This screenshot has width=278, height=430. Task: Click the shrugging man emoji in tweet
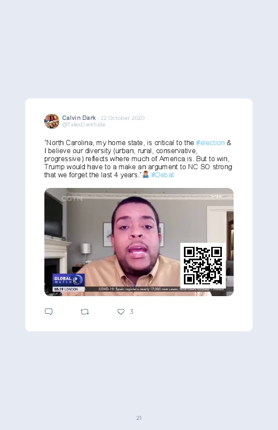(x=146, y=175)
